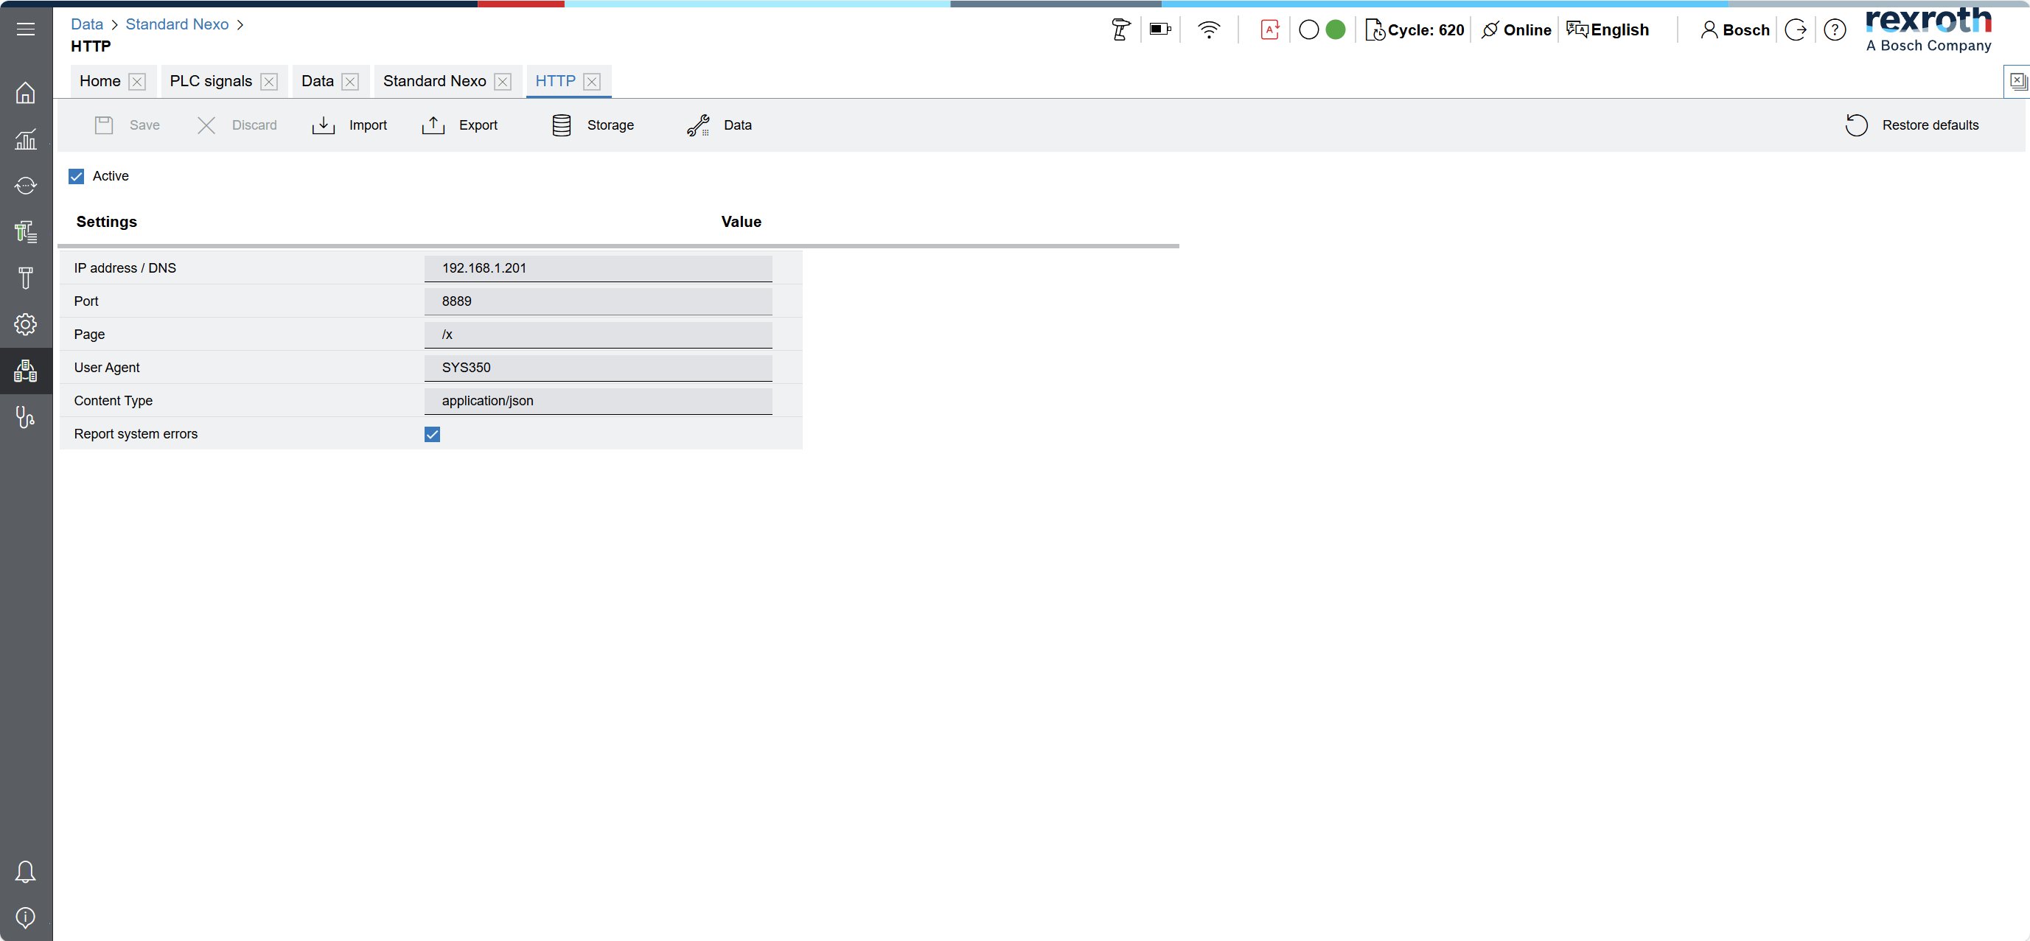Viewport: 2030px width, 941px height.
Task: Click the Standard Nexo breadcrumb link
Action: point(178,24)
